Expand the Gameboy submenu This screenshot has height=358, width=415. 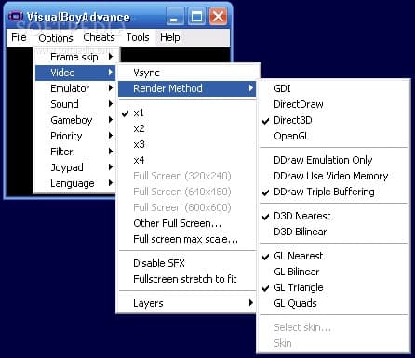click(x=75, y=120)
